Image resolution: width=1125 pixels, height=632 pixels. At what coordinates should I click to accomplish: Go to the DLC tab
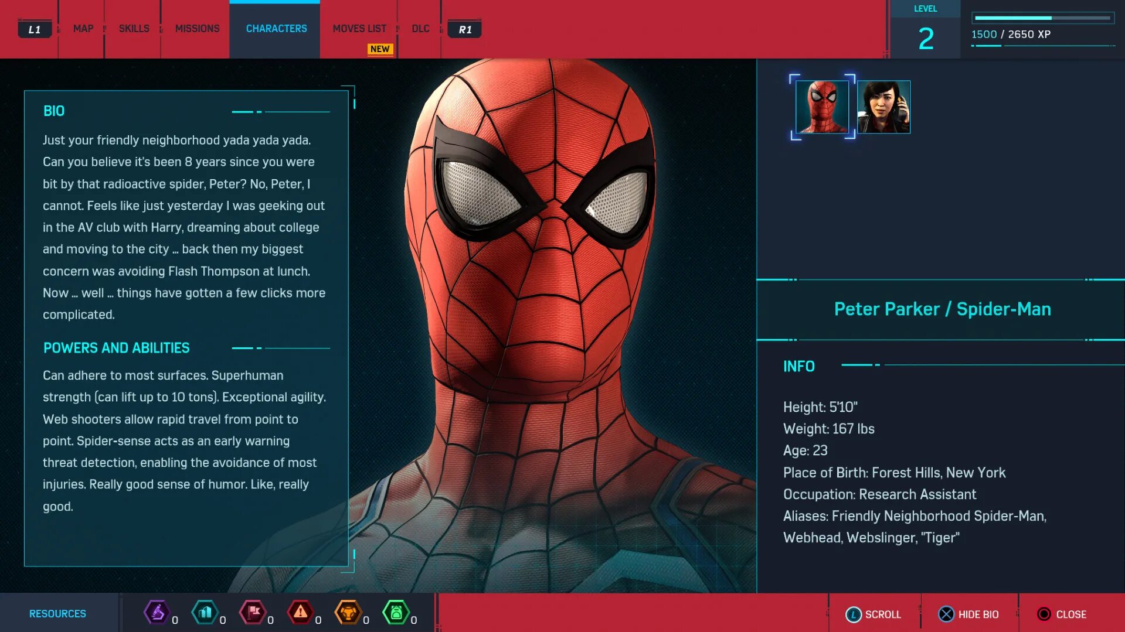tap(420, 29)
